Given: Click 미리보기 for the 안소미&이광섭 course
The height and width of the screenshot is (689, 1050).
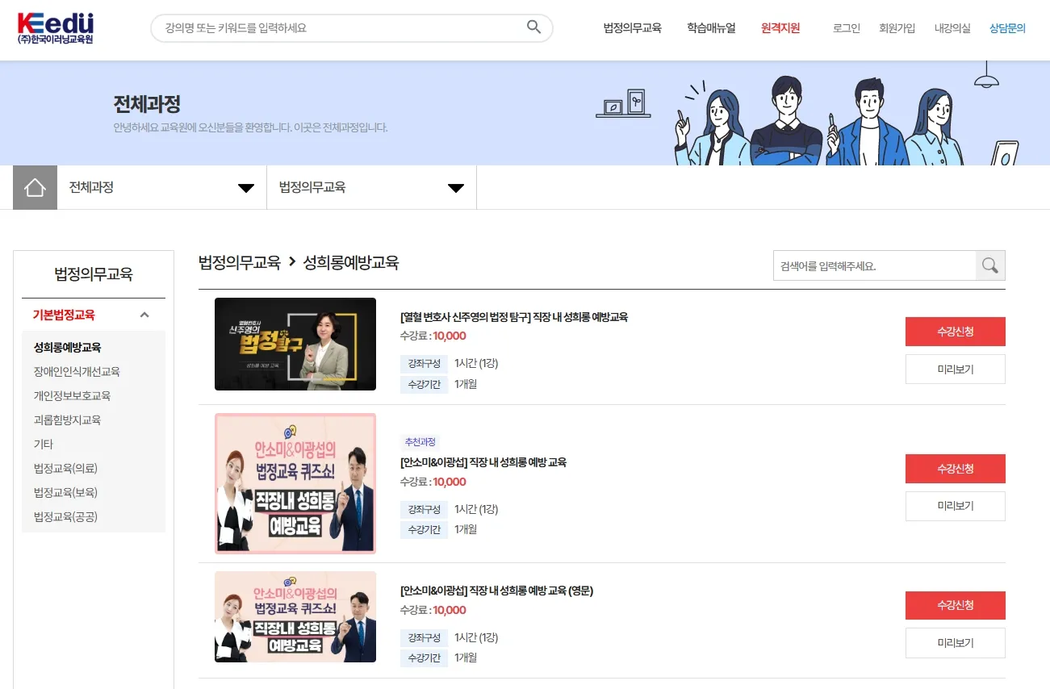Looking at the screenshot, I should [x=956, y=506].
